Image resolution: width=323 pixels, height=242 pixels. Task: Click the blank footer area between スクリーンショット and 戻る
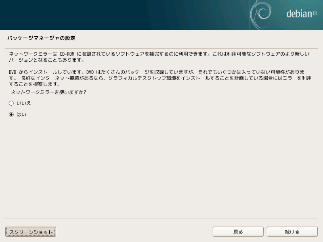click(x=133, y=232)
